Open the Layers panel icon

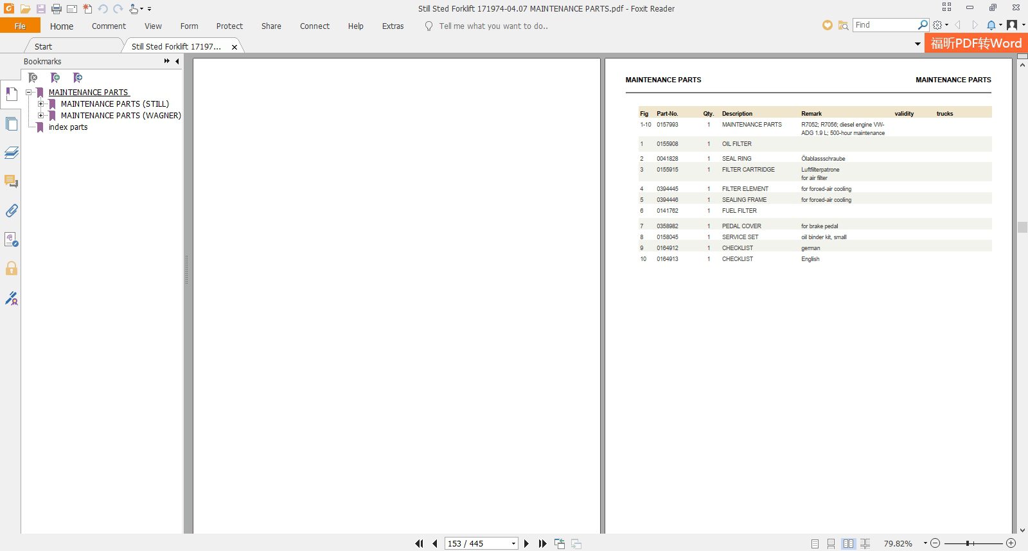[x=11, y=152]
